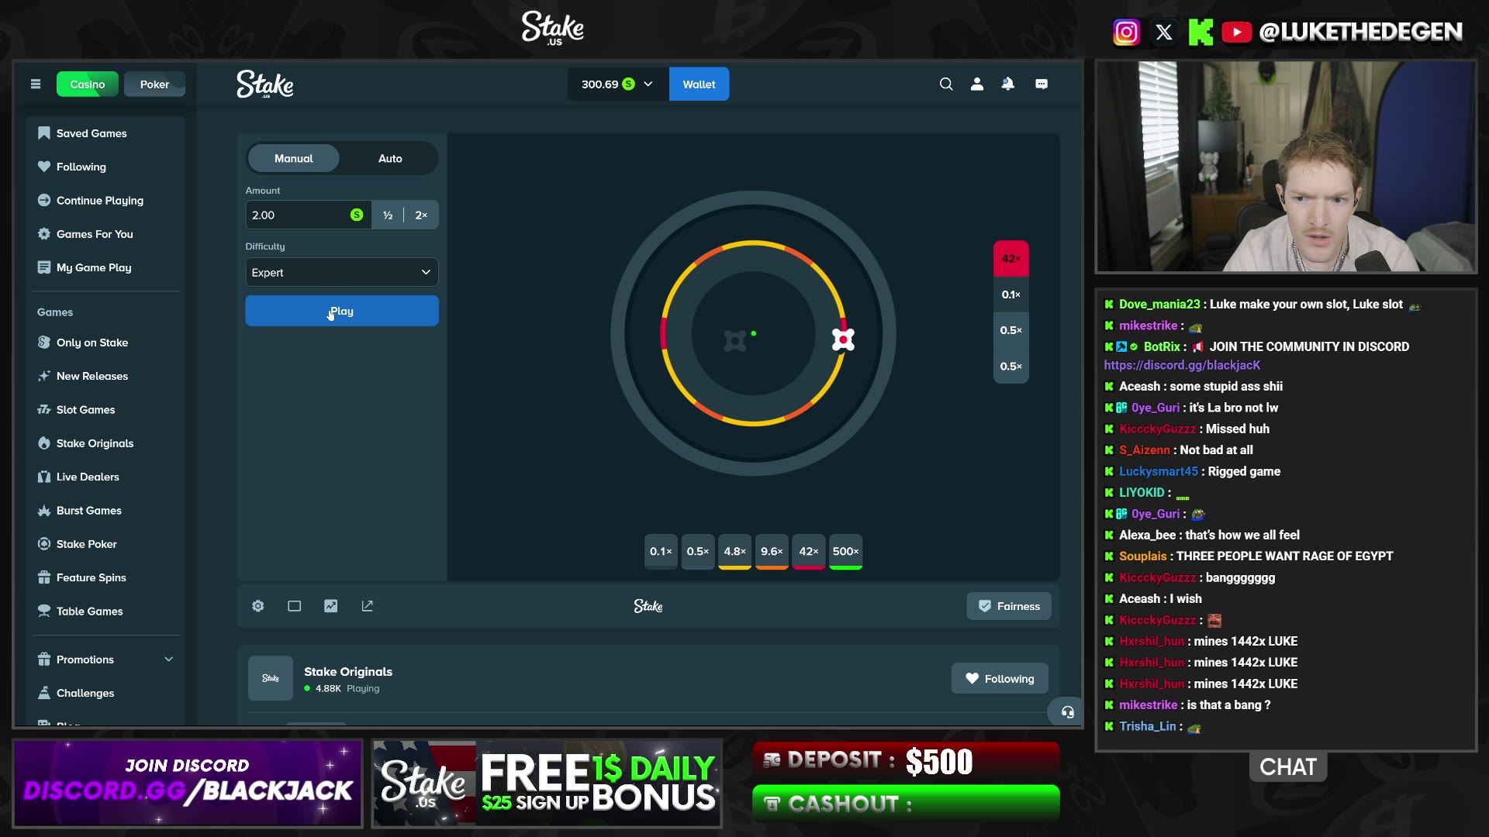The image size is (1489, 837).
Task: Open game settings gear icon
Action: pyautogui.click(x=258, y=606)
